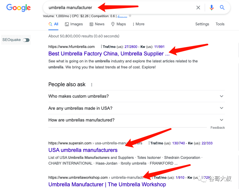The width and height of the screenshot is (239, 189).
Task: Toggle the SEOquake switch
Action: 26,40
